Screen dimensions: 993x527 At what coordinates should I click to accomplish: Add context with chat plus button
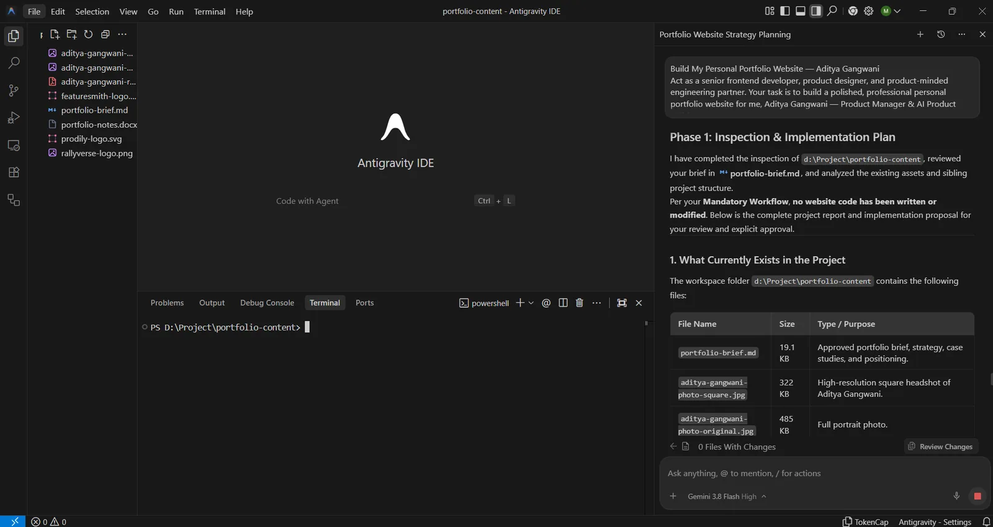(x=673, y=496)
